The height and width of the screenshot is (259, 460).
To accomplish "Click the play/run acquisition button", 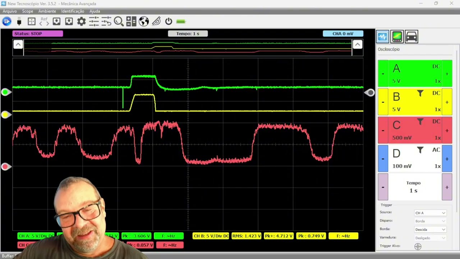I will coord(6,22).
